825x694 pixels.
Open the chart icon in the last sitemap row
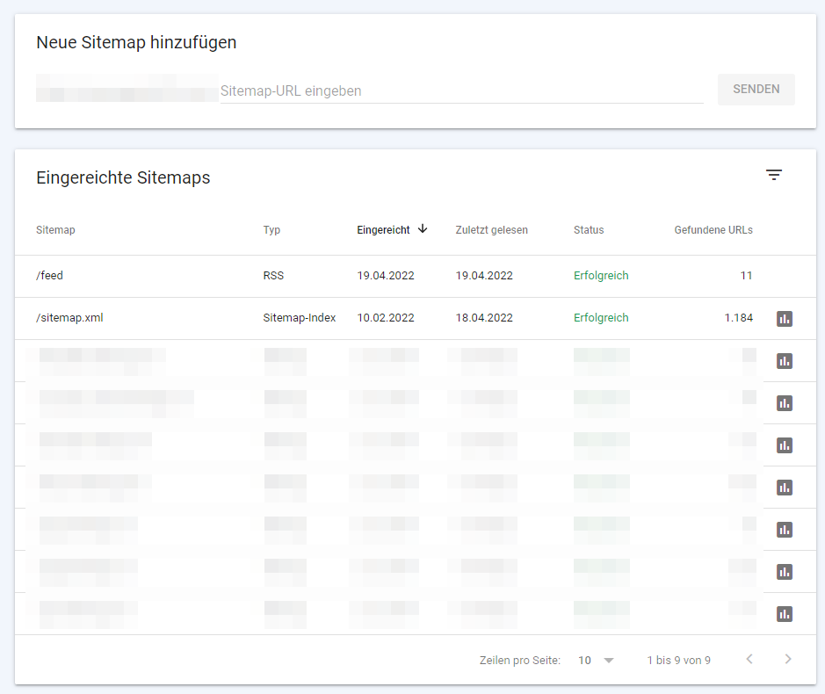[784, 613]
